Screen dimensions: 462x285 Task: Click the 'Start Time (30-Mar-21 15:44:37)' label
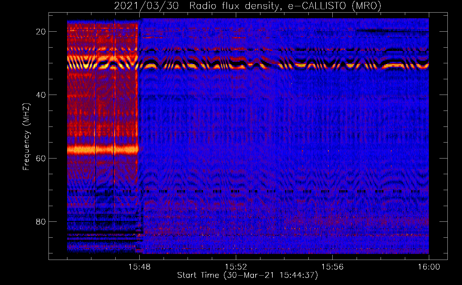click(x=248, y=275)
